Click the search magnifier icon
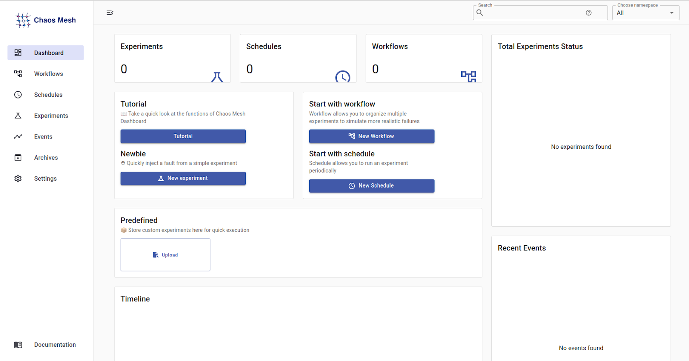The image size is (689, 361). (480, 13)
